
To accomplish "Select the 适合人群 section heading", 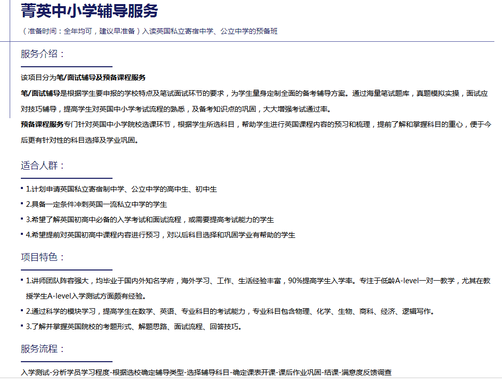I will click(x=43, y=166).
